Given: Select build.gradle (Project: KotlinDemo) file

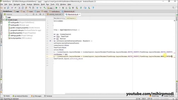Looking at the screenshot, I should [x=21, y=22].
